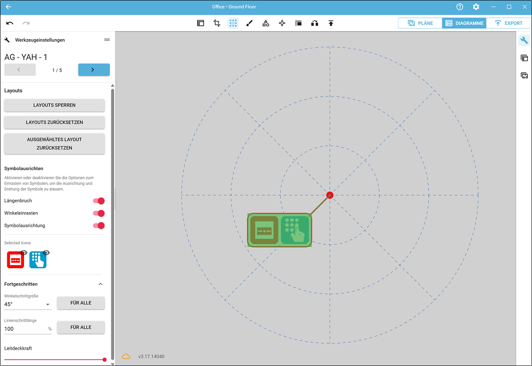Select the crop tool in toolbar

[x=217, y=23]
